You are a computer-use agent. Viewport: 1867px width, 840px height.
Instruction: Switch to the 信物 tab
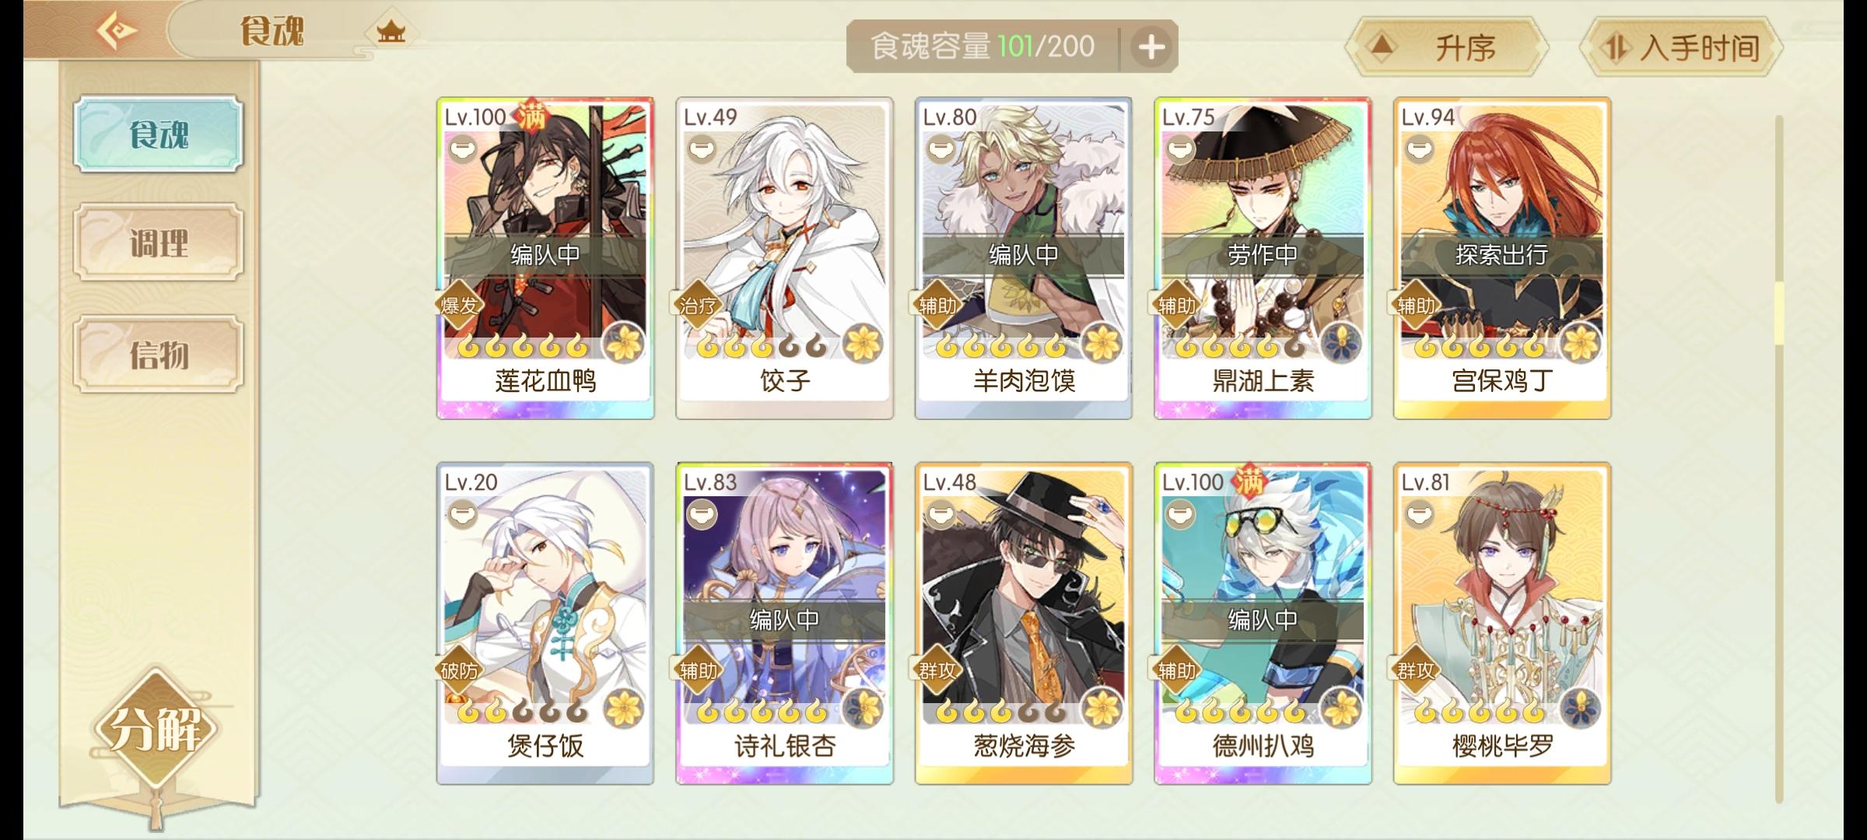pos(159,355)
